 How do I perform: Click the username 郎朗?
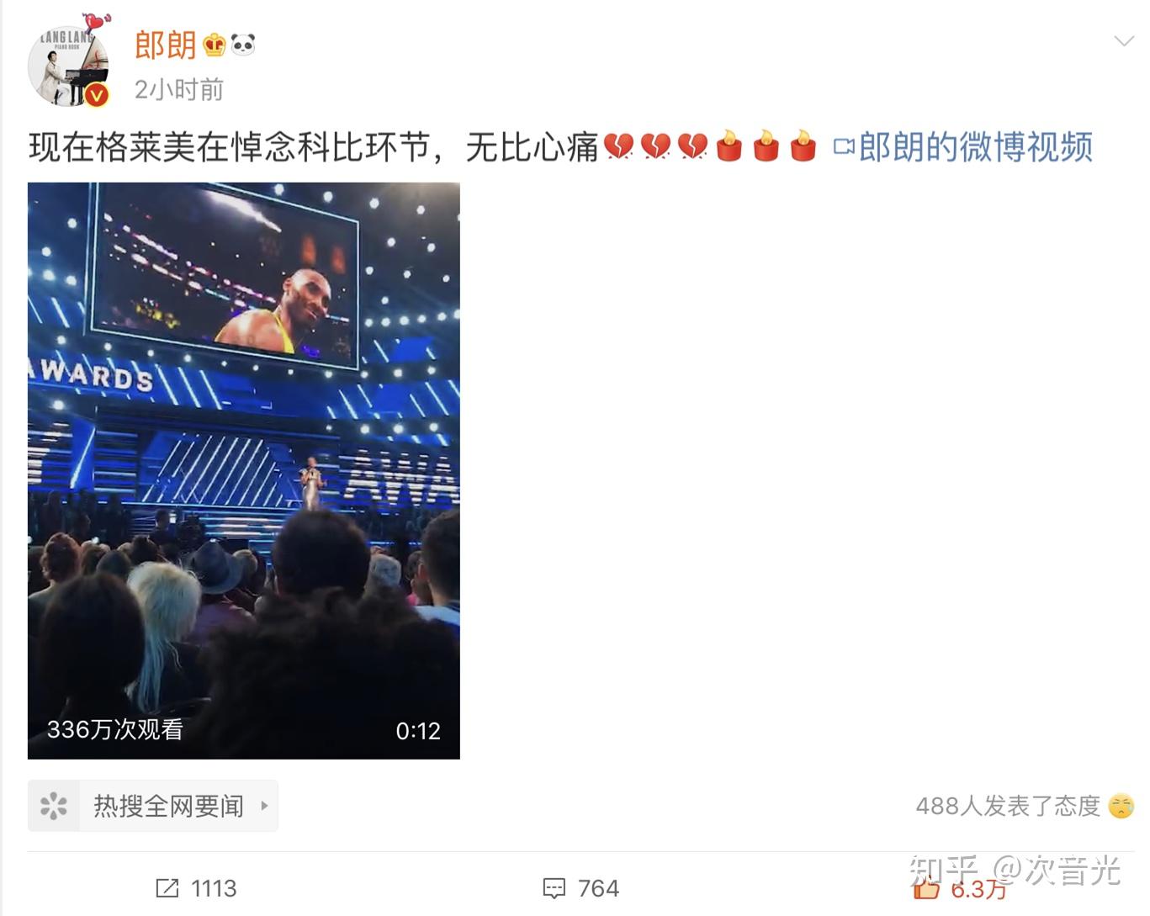pyautogui.click(x=166, y=45)
